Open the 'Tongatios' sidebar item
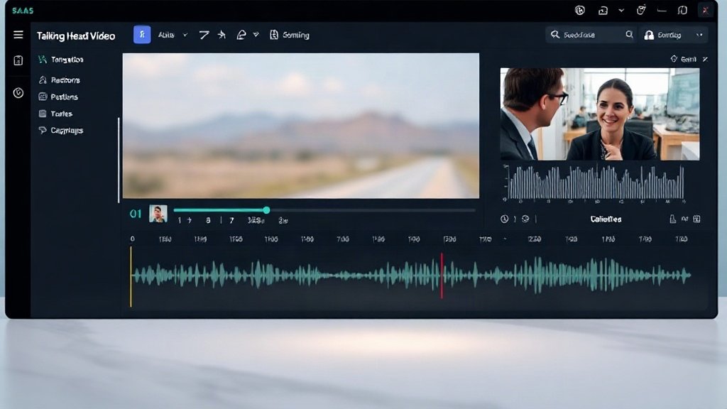 pyautogui.click(x=67, y=60)
